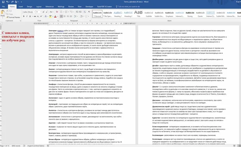Apply a numbered list
Screen dimensions: 241x147
click(x=66, y=12)
